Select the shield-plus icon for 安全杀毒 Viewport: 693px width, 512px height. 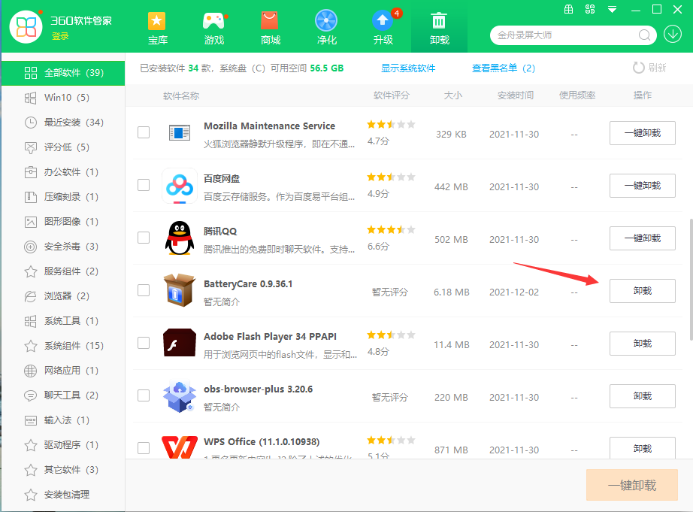31,247
